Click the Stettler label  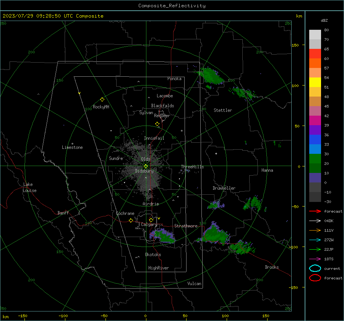tap(223, 110)
